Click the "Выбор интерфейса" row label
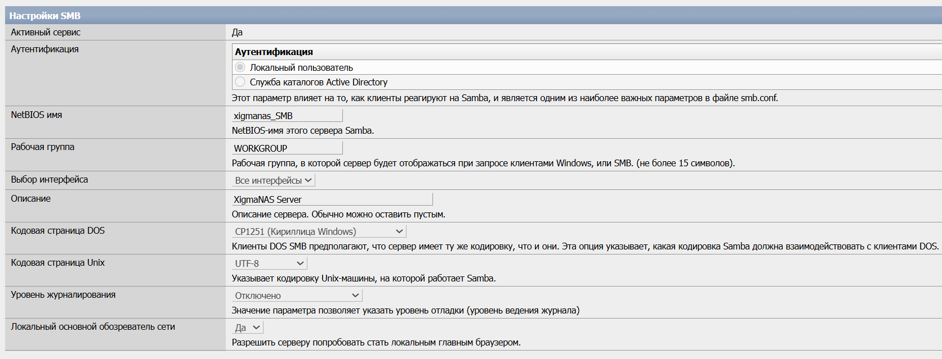Screen dimensions: 942x359 pos(50,180)
